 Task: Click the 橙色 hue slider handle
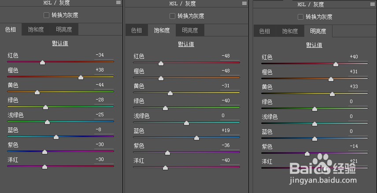click(81, 77)
